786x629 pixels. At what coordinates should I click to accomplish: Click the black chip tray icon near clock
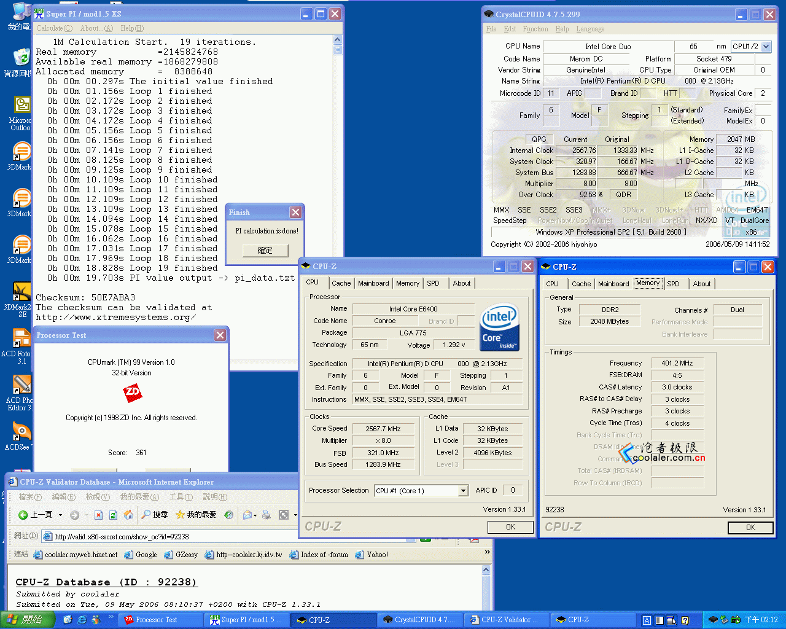(714, 620)
